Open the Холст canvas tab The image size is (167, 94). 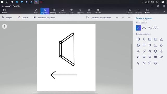89,11
